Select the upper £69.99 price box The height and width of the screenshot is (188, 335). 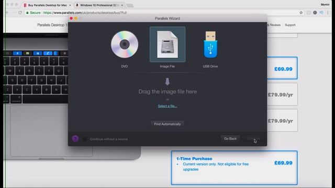click(282, 68)
